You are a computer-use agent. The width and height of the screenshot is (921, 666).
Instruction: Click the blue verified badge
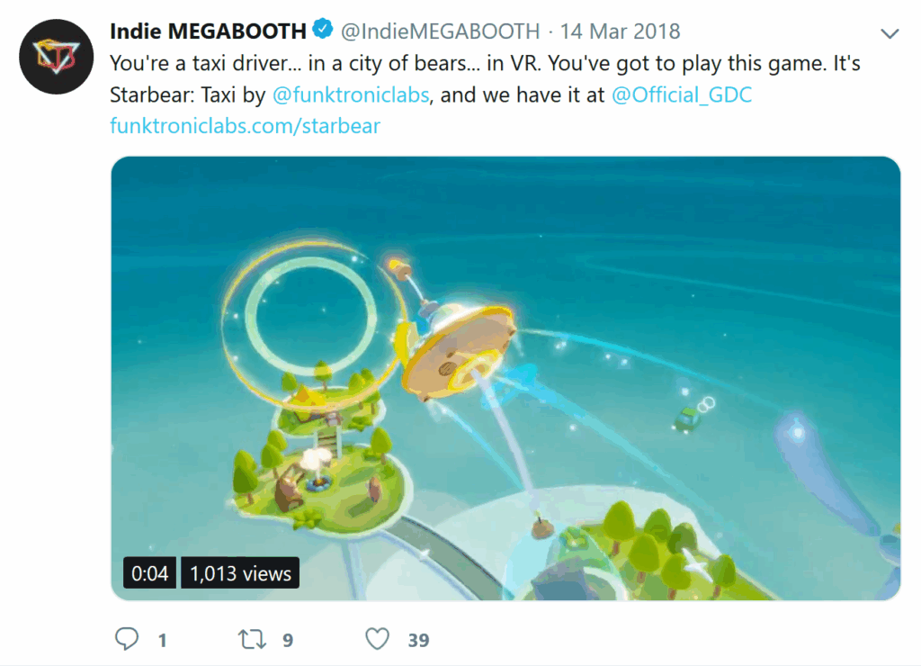pos(323,31)
